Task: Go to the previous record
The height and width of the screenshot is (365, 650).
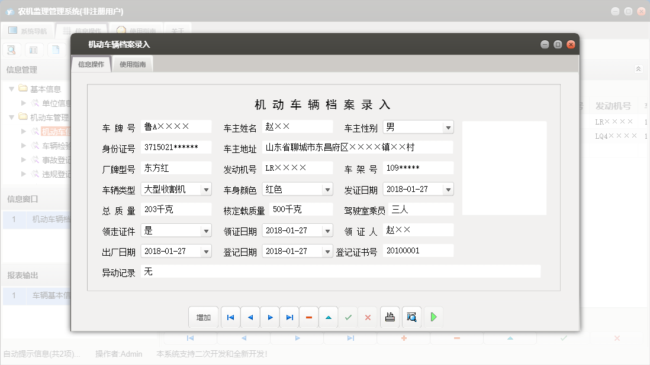Action: point(250,317)
